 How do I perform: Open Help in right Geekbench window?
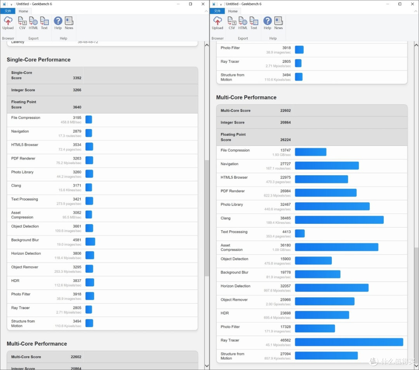(x=267, y=23)
